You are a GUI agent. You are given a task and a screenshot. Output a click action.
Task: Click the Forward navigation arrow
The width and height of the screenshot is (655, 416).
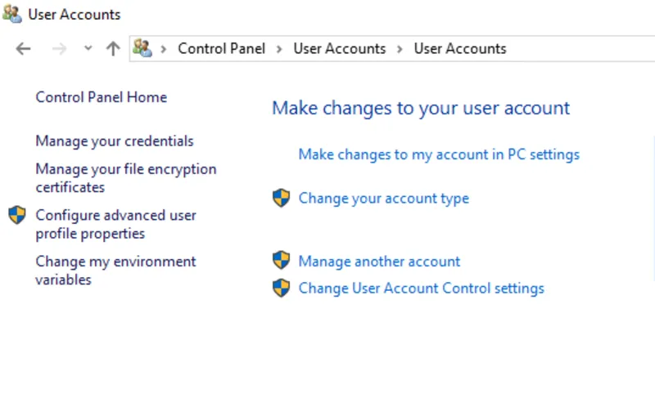[59, 49]
